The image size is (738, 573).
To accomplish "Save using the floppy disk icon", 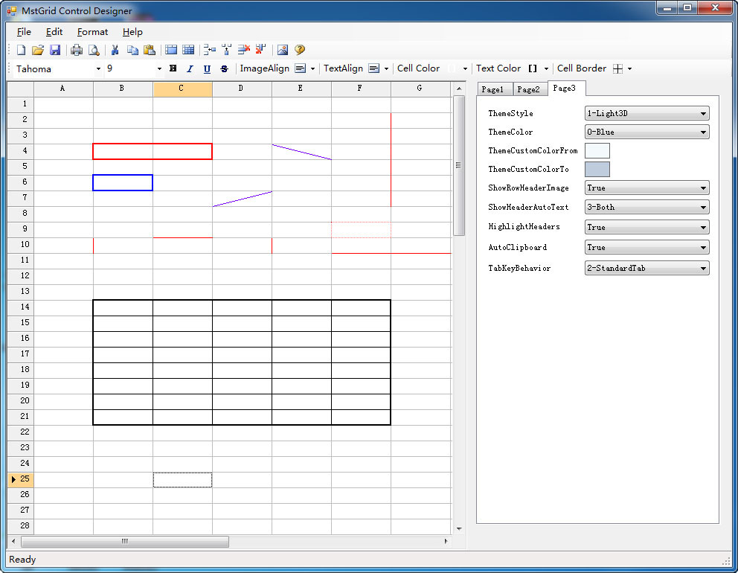I will click(x=55, y=50).
